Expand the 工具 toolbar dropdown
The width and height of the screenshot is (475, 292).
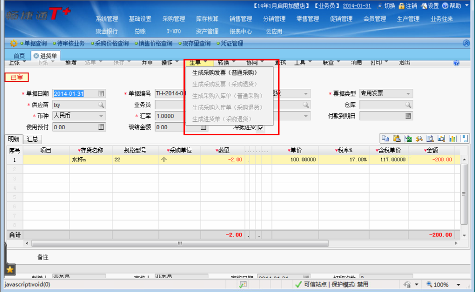(310, 62)
